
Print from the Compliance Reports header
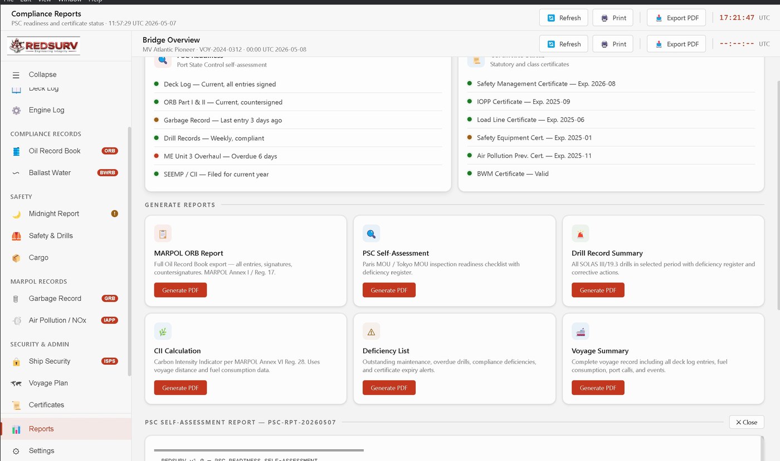pyautogui.click(x=613, y=18)
